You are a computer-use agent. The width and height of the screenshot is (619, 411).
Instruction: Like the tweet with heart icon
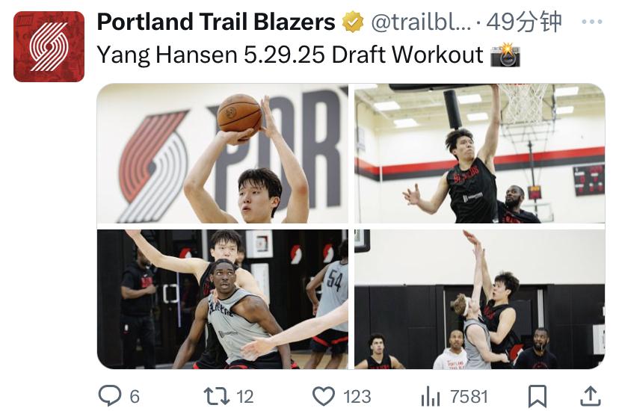pos(323,396)
